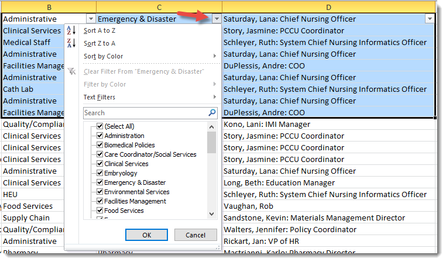Screen dimensions: 446x262
Task: Uncheck the Biomedical Policies checkbox
Action: point(100,145)
